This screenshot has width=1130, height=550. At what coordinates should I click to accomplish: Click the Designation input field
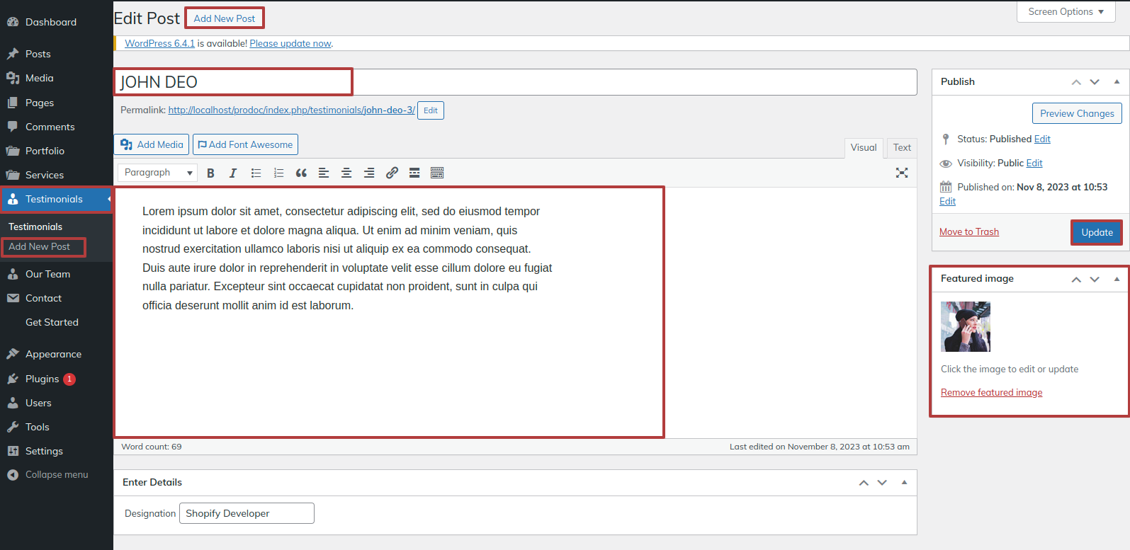(247, 513)
